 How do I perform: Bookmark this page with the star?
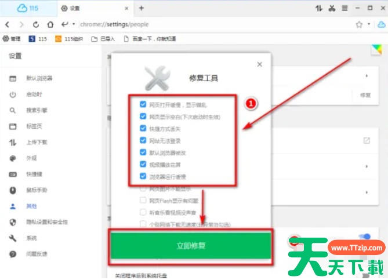[x=359, y=24]
